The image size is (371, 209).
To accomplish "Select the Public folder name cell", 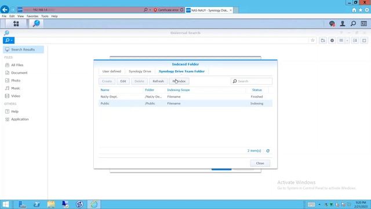I will 105,103.
